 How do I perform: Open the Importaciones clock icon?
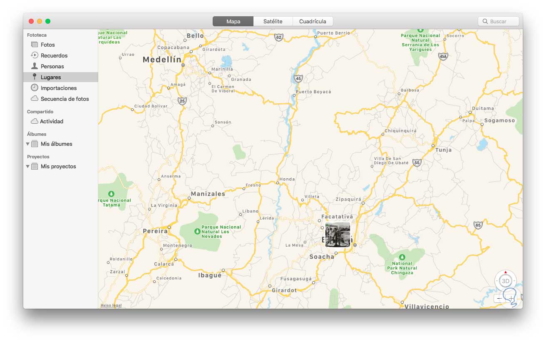35,87
